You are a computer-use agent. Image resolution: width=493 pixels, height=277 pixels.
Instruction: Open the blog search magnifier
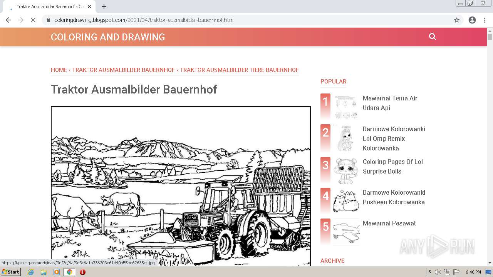pos(433,37)
